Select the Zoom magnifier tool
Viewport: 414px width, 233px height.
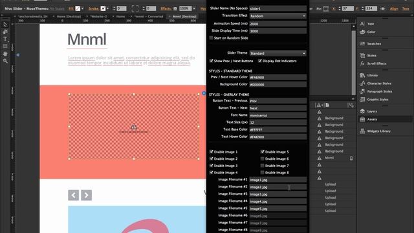pyautogui.click(x=5, y=61)
